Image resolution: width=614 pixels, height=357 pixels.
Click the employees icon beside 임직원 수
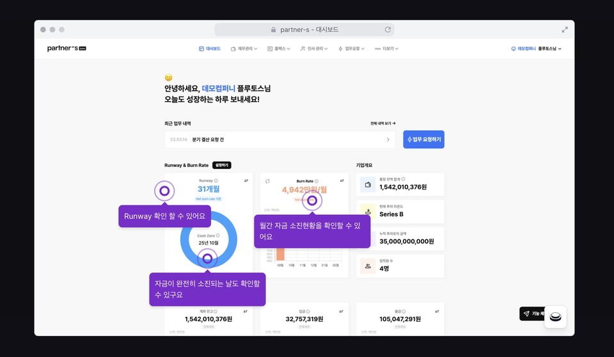click(x=368, y=266)
